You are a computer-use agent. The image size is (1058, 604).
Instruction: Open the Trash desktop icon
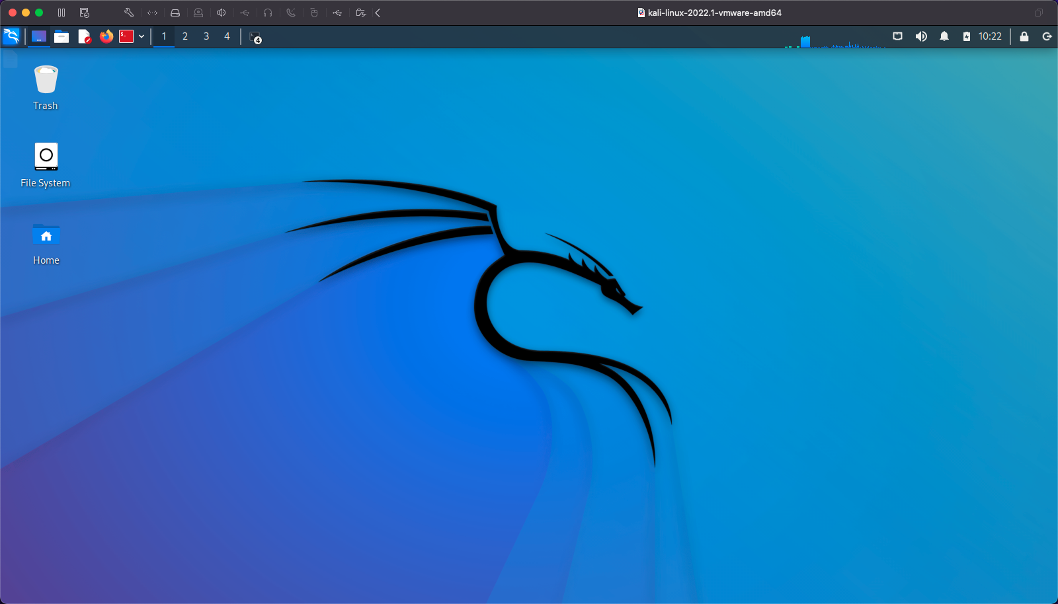pos(46,88)
